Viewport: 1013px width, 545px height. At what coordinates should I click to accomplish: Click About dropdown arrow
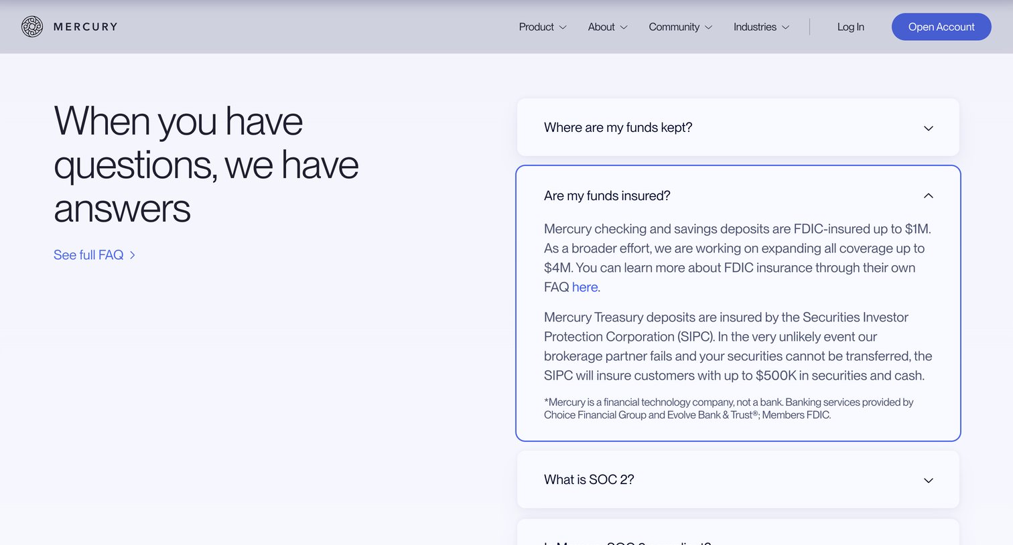(x=624, y=27)
